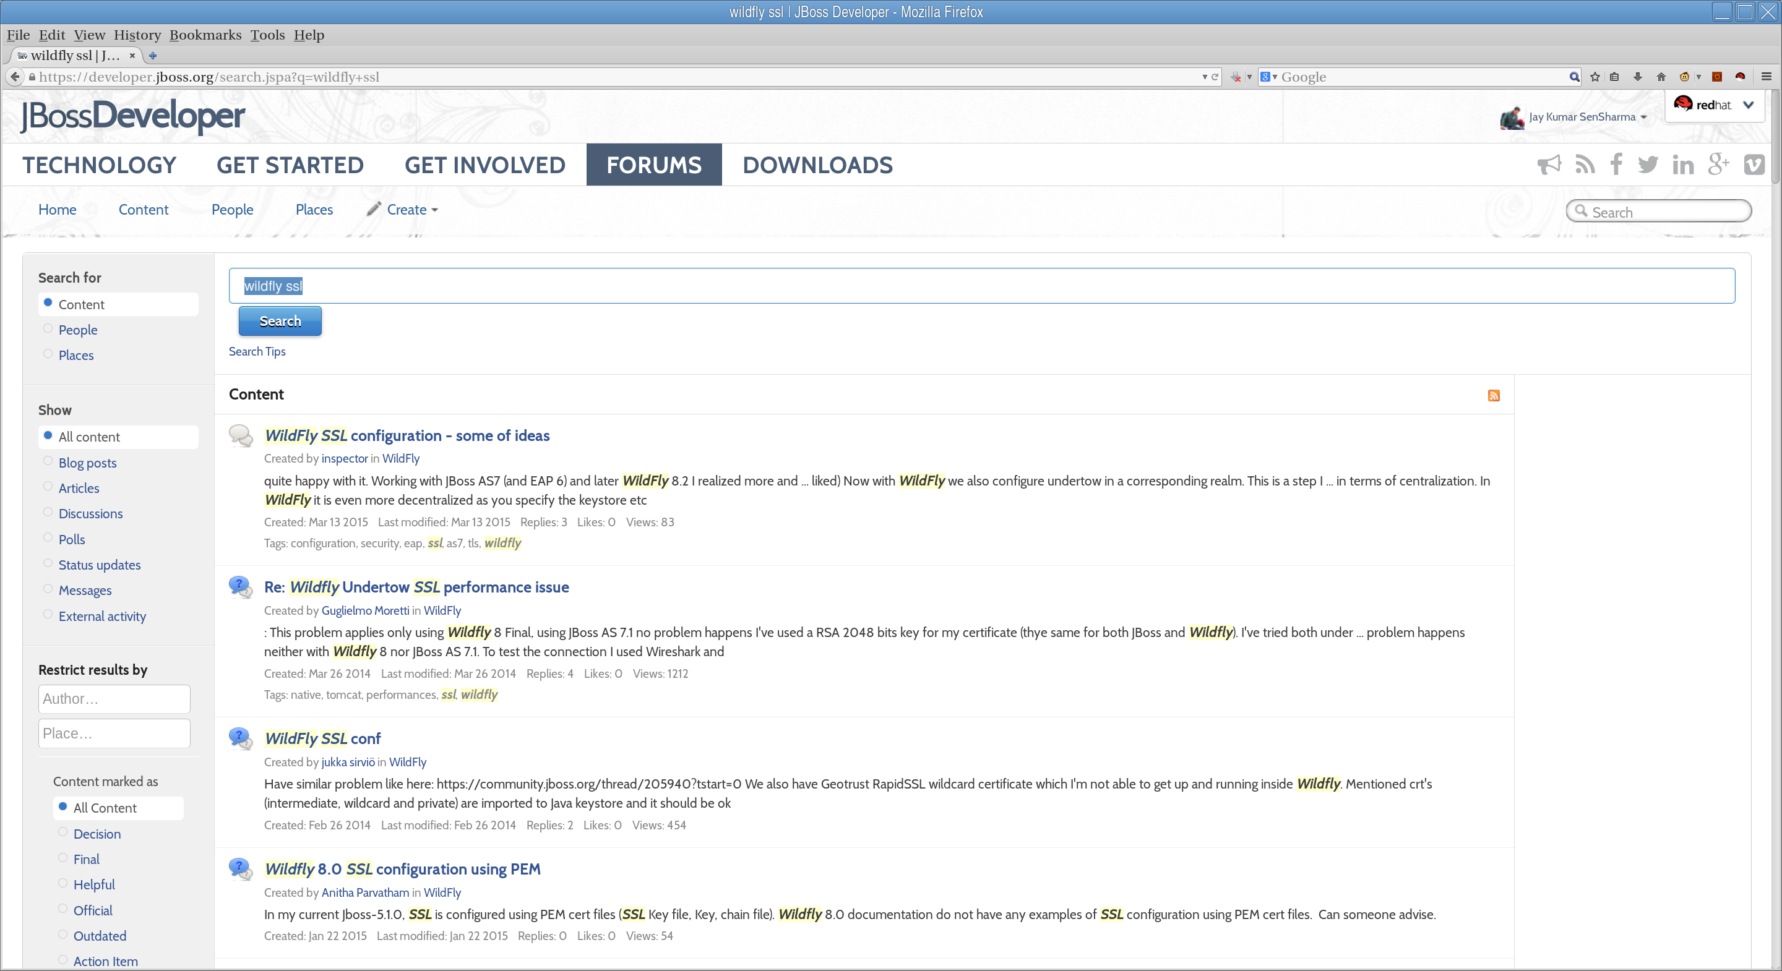The width and height of the screenshot is (1782, 971).
Task: Open the Bookmarks menu
Action: (x=205, y=35)
